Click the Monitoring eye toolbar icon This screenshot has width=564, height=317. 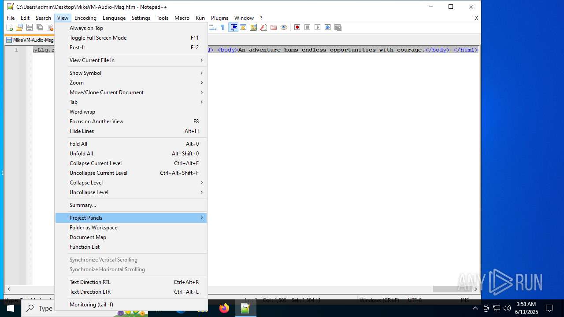(284, 27)
